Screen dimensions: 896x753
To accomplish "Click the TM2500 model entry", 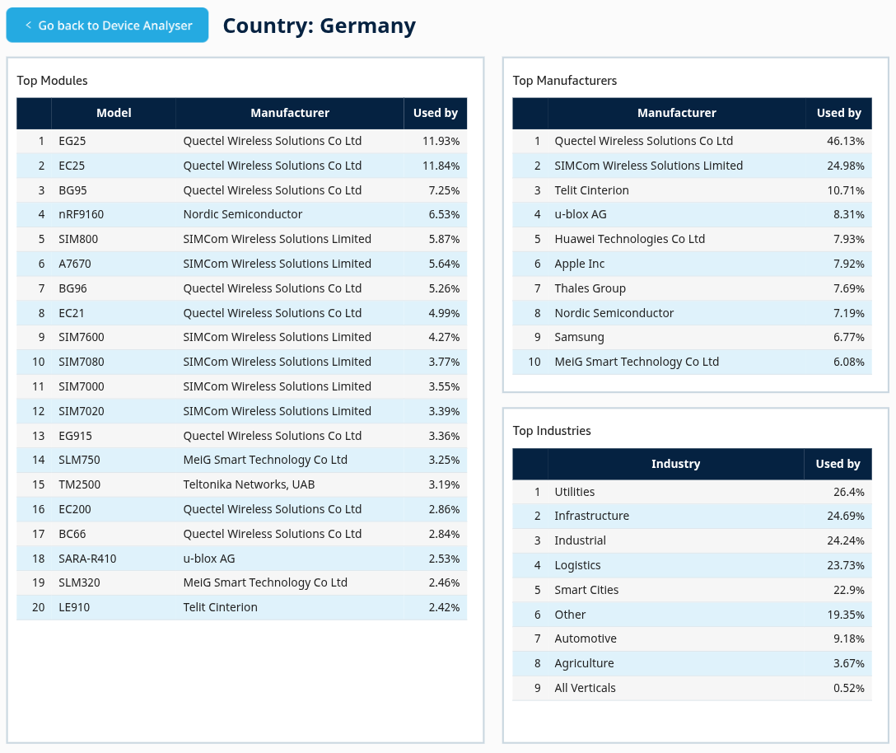I will [x=79, y=484].
